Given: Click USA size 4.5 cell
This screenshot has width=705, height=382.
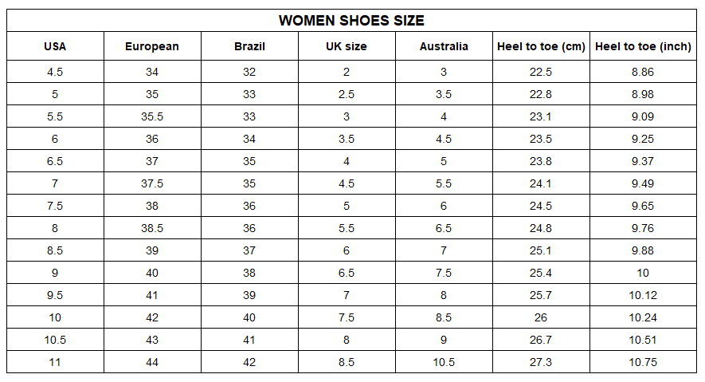Looking at the screenshot, I should click(55, 72).
